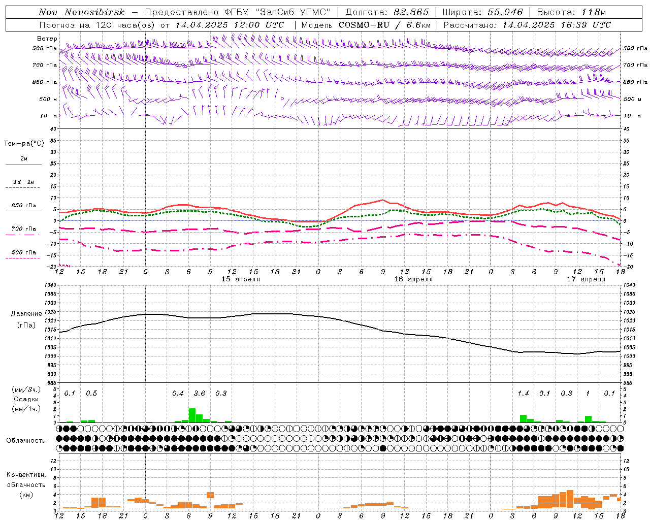
Task: Click '500 гПа' in the temperature legend
Action: pyautogui.click(x=23, y=252)
